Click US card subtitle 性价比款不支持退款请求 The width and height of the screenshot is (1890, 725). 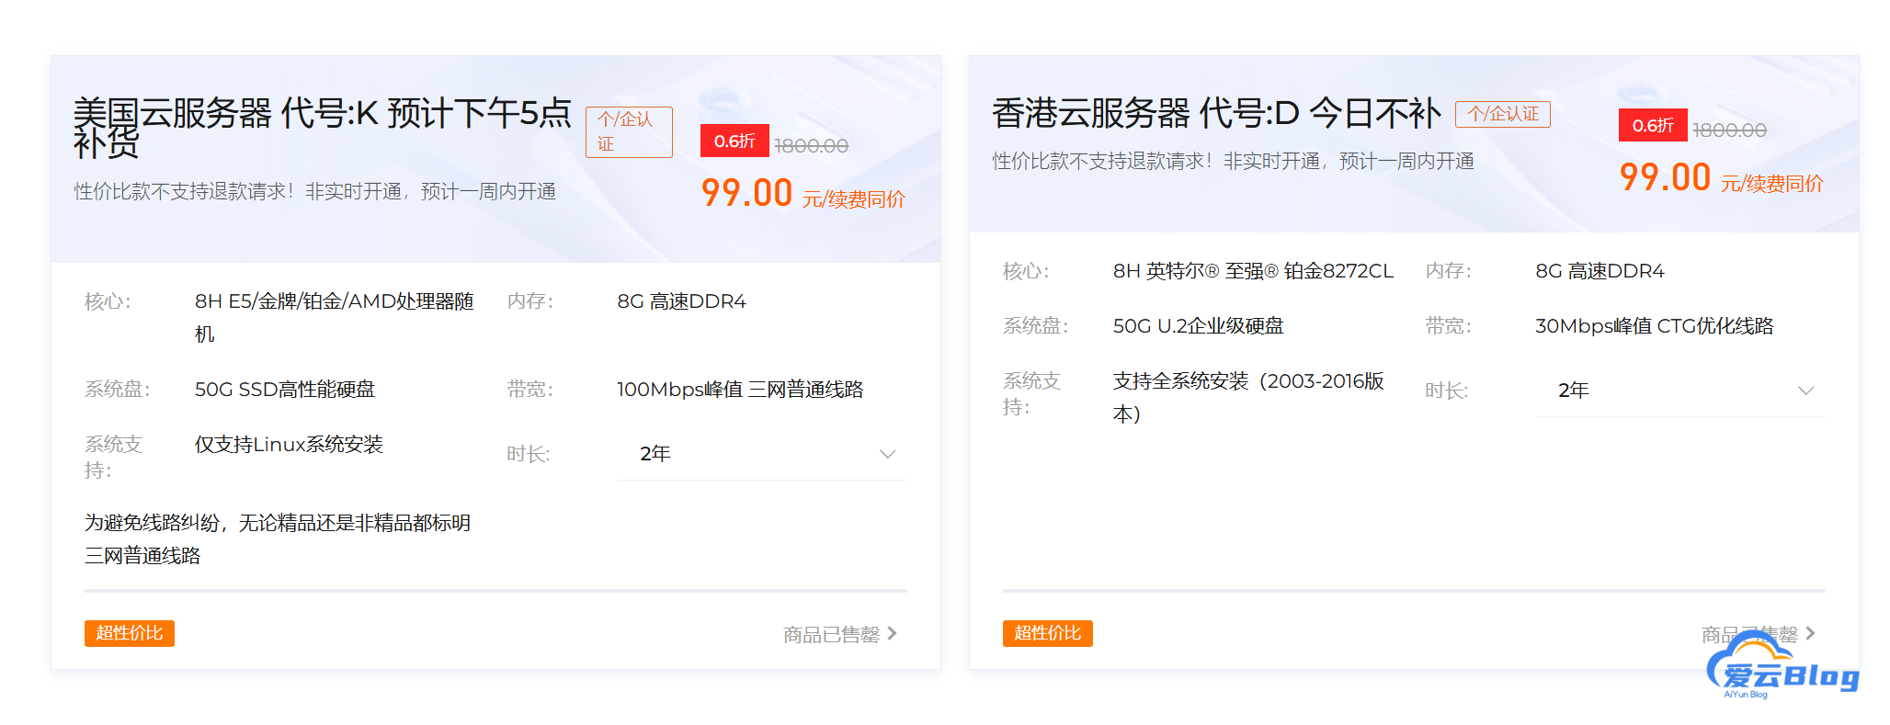(315, 191)
